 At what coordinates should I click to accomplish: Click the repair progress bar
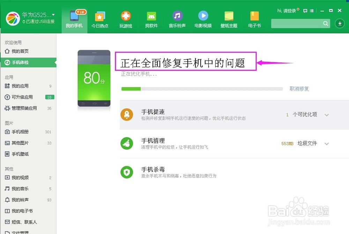202,89
